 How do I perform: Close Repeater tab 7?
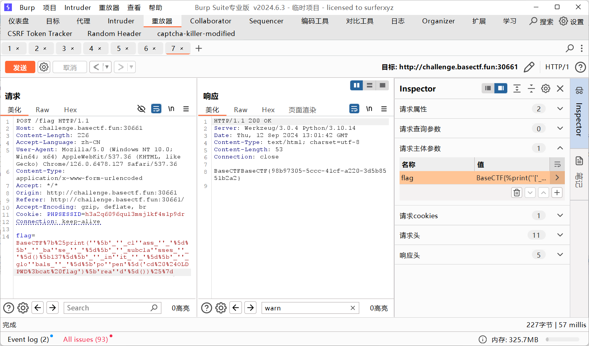[x=182, y=48]
